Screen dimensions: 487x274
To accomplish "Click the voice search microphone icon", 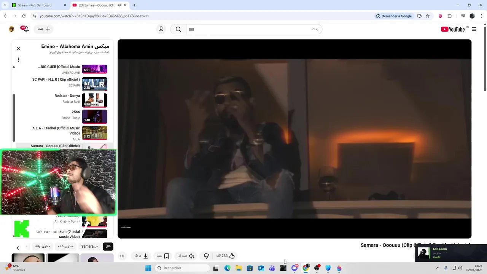I will (x=161, y=29).
